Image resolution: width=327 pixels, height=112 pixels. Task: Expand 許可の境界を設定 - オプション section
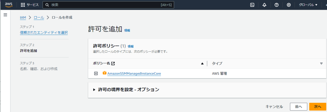[x=126, y=89]
